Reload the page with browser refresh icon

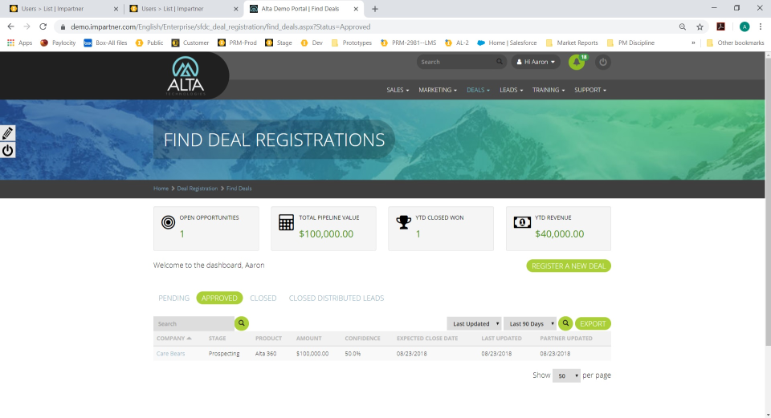point(43,26)
